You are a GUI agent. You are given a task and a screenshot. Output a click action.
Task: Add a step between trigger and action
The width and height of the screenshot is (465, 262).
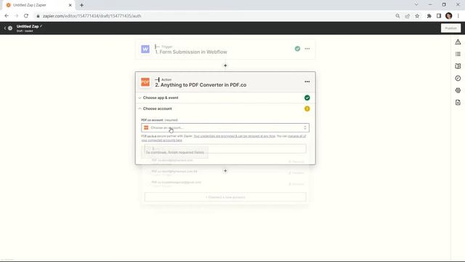click(x=225, y=65)
